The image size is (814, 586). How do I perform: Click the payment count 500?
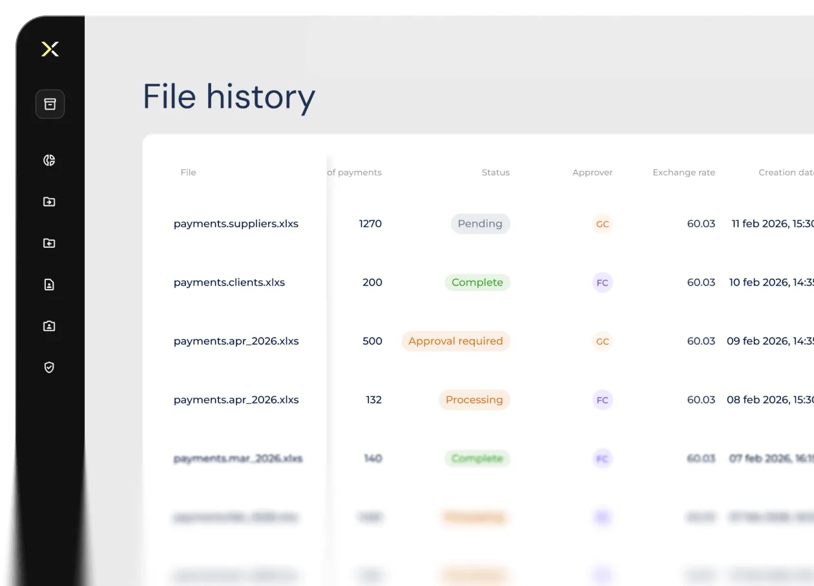[372, 341]
